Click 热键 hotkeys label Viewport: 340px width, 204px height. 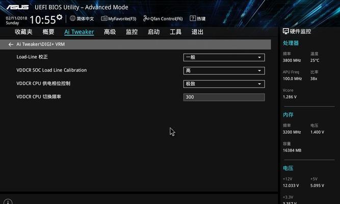(x=201, y=19)
